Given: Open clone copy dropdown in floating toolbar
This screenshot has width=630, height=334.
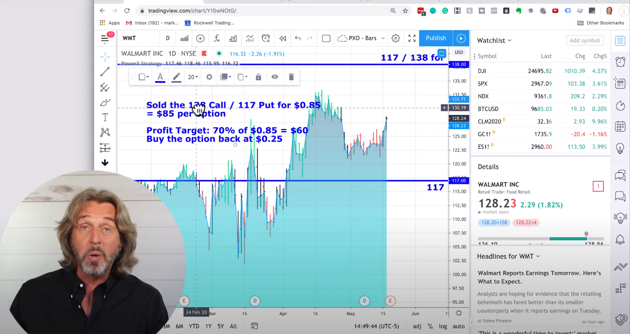Looking at the screenshot, I should 242,77.
